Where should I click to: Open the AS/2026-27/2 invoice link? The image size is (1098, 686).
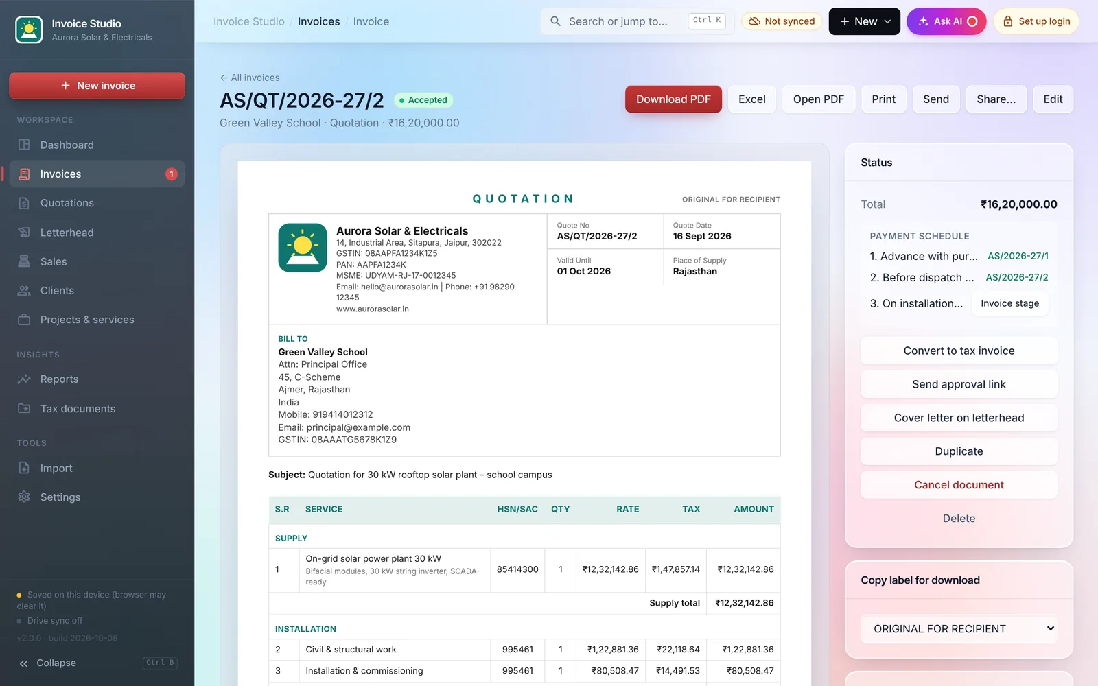point(1017,277)
